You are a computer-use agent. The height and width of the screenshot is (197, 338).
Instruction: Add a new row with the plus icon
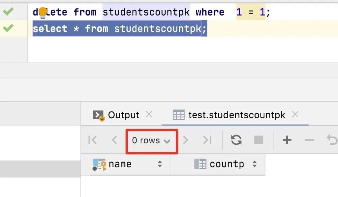(287, 140)
